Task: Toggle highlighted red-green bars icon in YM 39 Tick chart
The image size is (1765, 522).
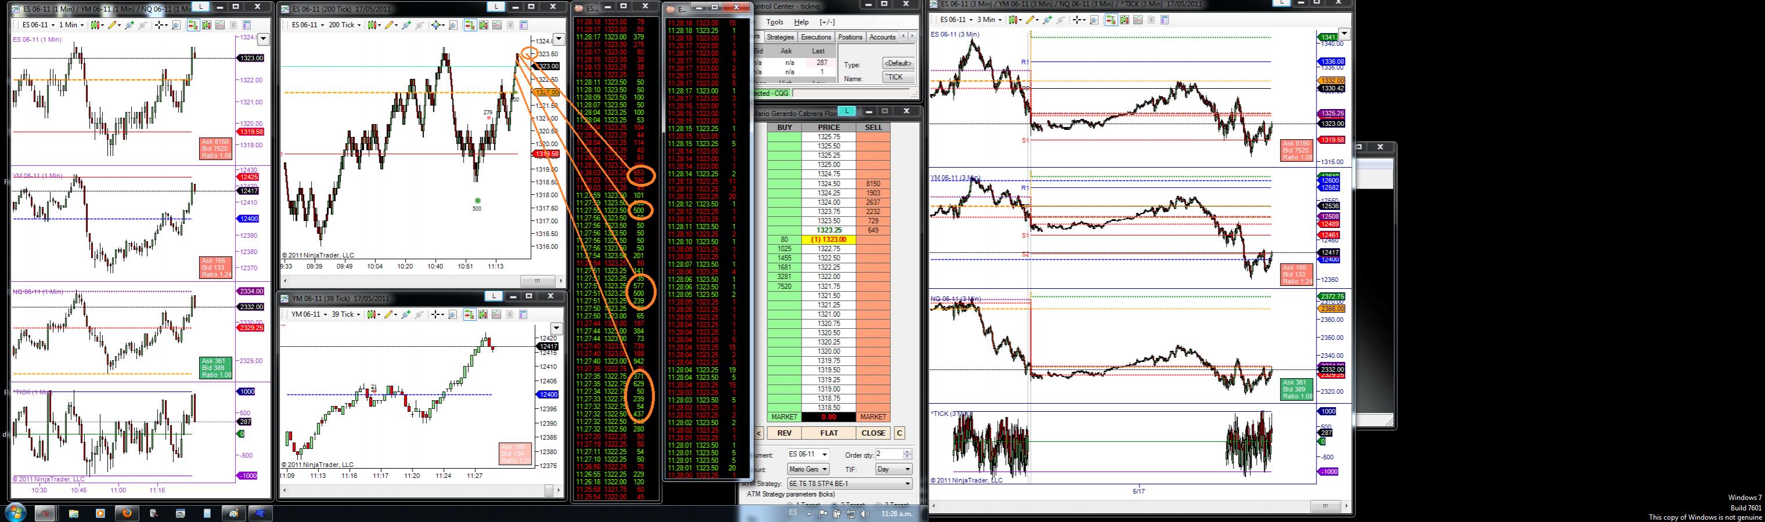Action: point(470,315)
